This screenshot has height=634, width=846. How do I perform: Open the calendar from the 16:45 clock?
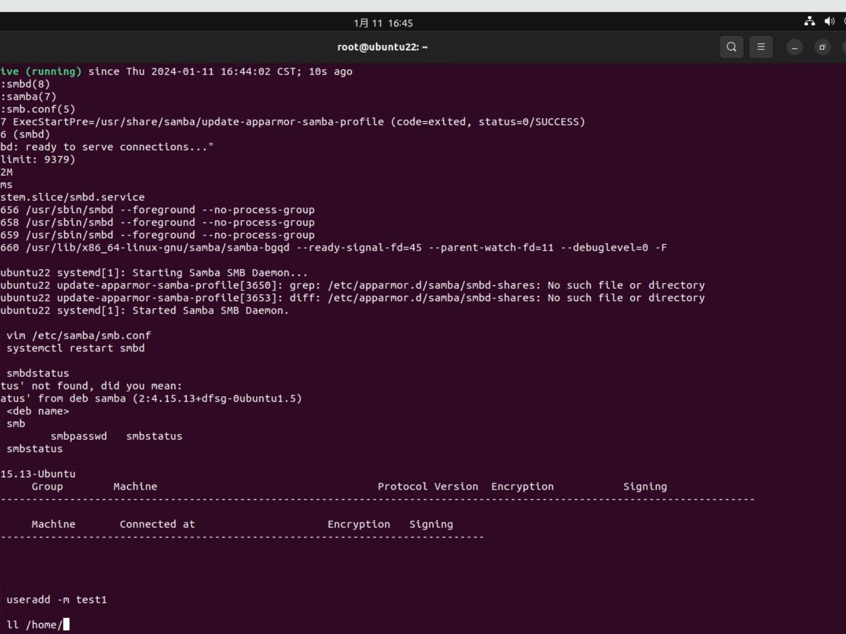(383, 23)
